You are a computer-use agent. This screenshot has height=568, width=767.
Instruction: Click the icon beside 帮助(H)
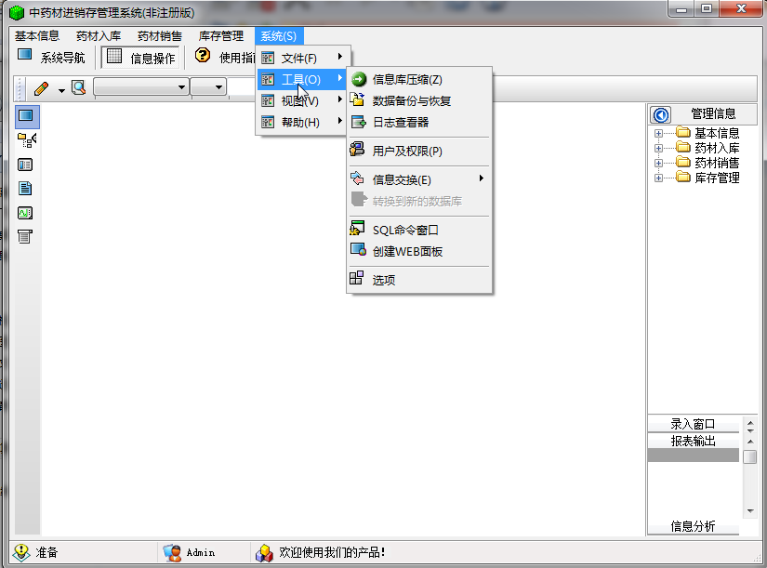tap(268, 122)
